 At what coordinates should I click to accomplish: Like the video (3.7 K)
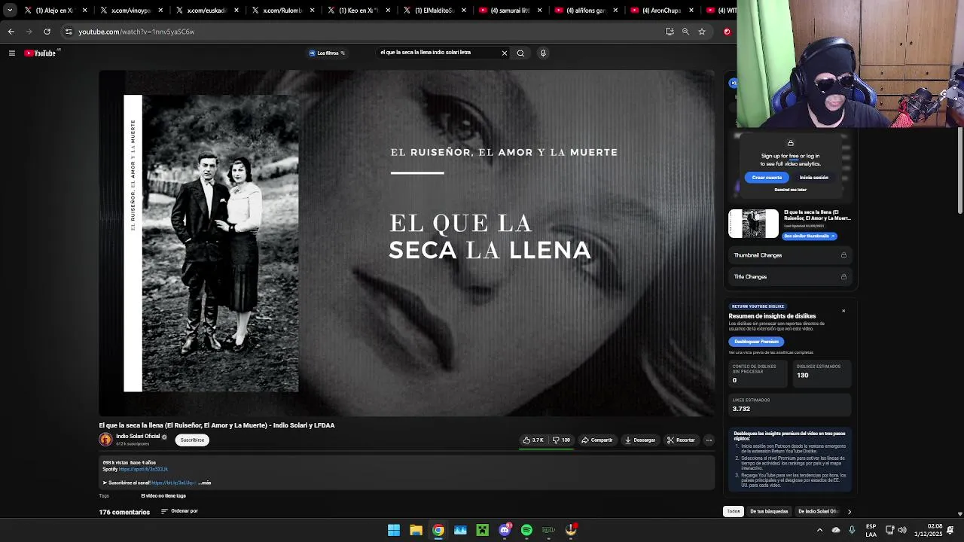533,440
